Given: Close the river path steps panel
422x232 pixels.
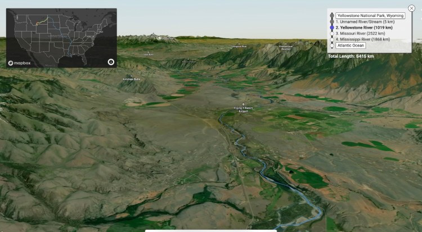Looking at the screenshot, I should pos(411,8).
